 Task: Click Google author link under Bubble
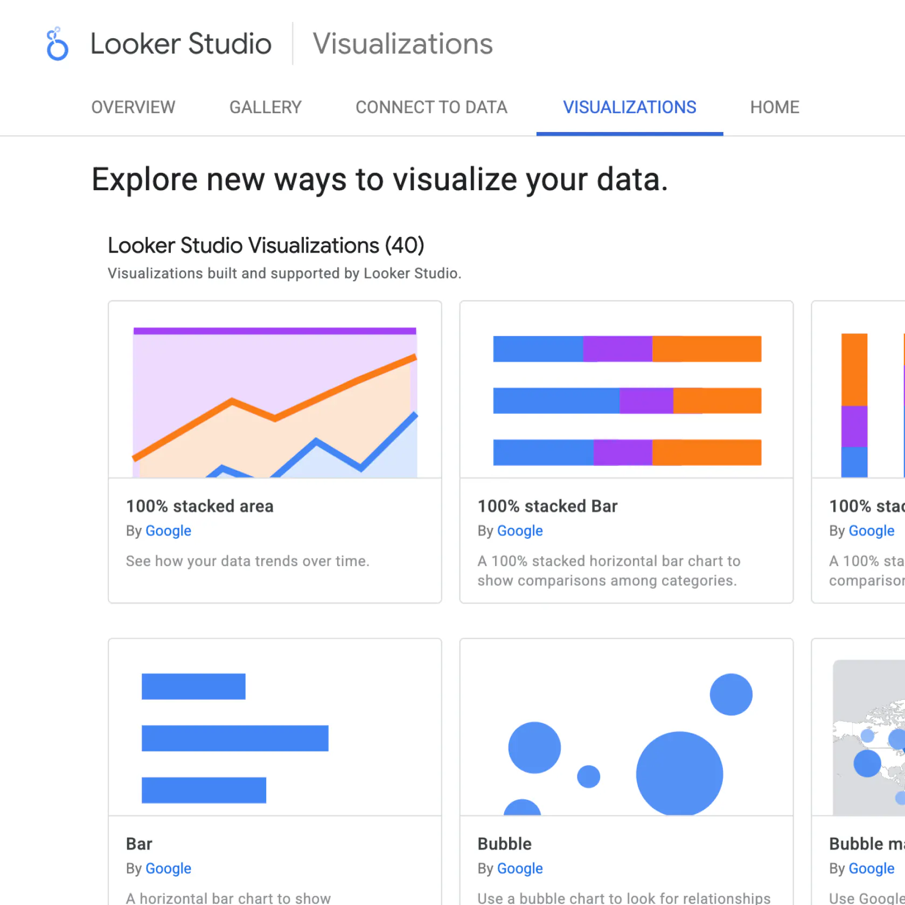coord(519,868)
